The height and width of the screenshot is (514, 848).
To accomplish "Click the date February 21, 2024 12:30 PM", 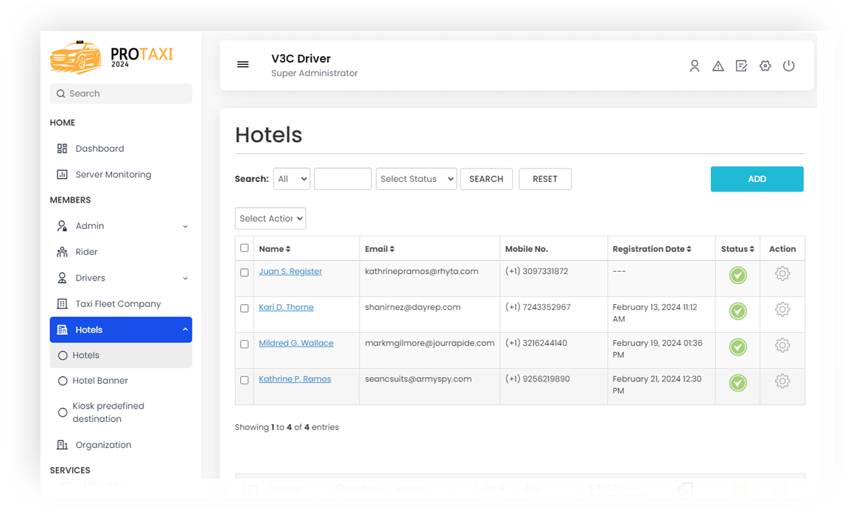I will click(656, 385).
